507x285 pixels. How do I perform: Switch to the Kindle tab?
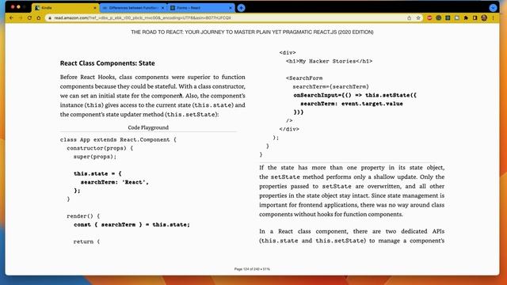66,8
